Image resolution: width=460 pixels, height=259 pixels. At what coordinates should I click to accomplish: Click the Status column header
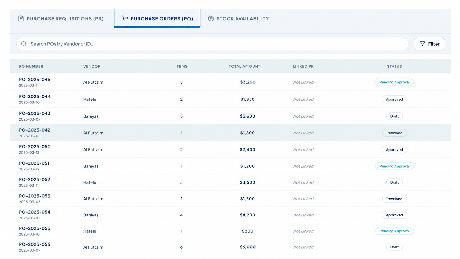point(395,66)
